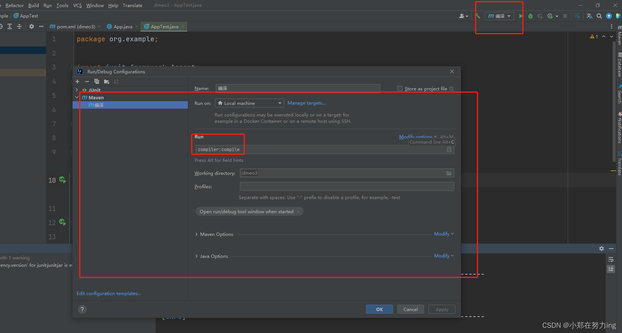
Task: Go to previous highlighted error arrow
Action: pyautogui.click(x=604, y=36)
